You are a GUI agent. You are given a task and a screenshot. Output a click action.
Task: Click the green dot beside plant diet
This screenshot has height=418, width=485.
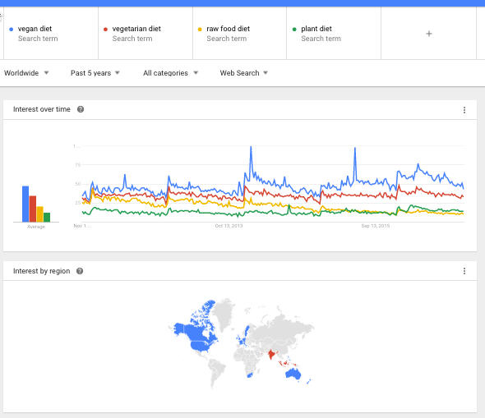pos(294,30)
